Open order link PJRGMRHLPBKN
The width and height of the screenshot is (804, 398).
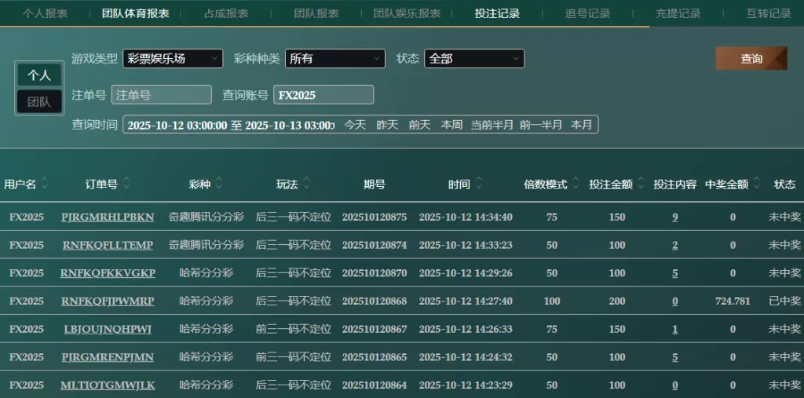click(x=108, y=217)
